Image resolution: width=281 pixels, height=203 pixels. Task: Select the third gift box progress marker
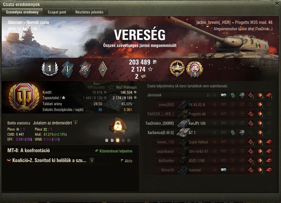click(118, 140)
